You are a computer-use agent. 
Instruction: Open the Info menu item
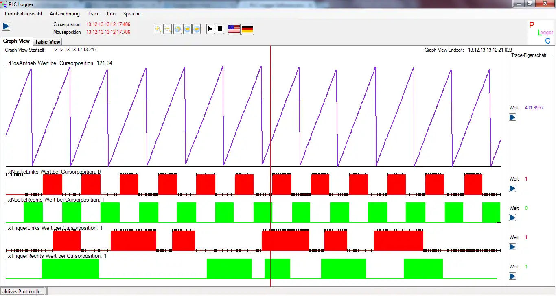pyautogui.click(x=111, y=13)
